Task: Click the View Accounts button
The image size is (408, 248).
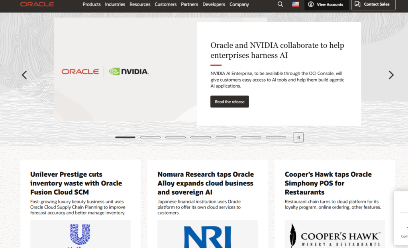Action: (326, 4)
